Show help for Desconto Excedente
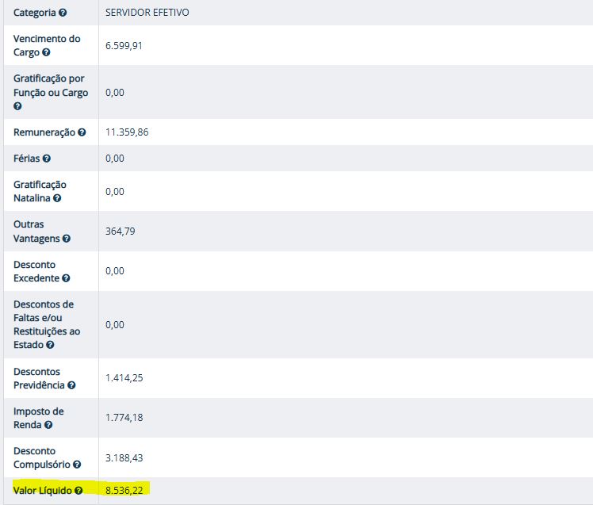Screen dimensions: 593x505 click(67, 278)
